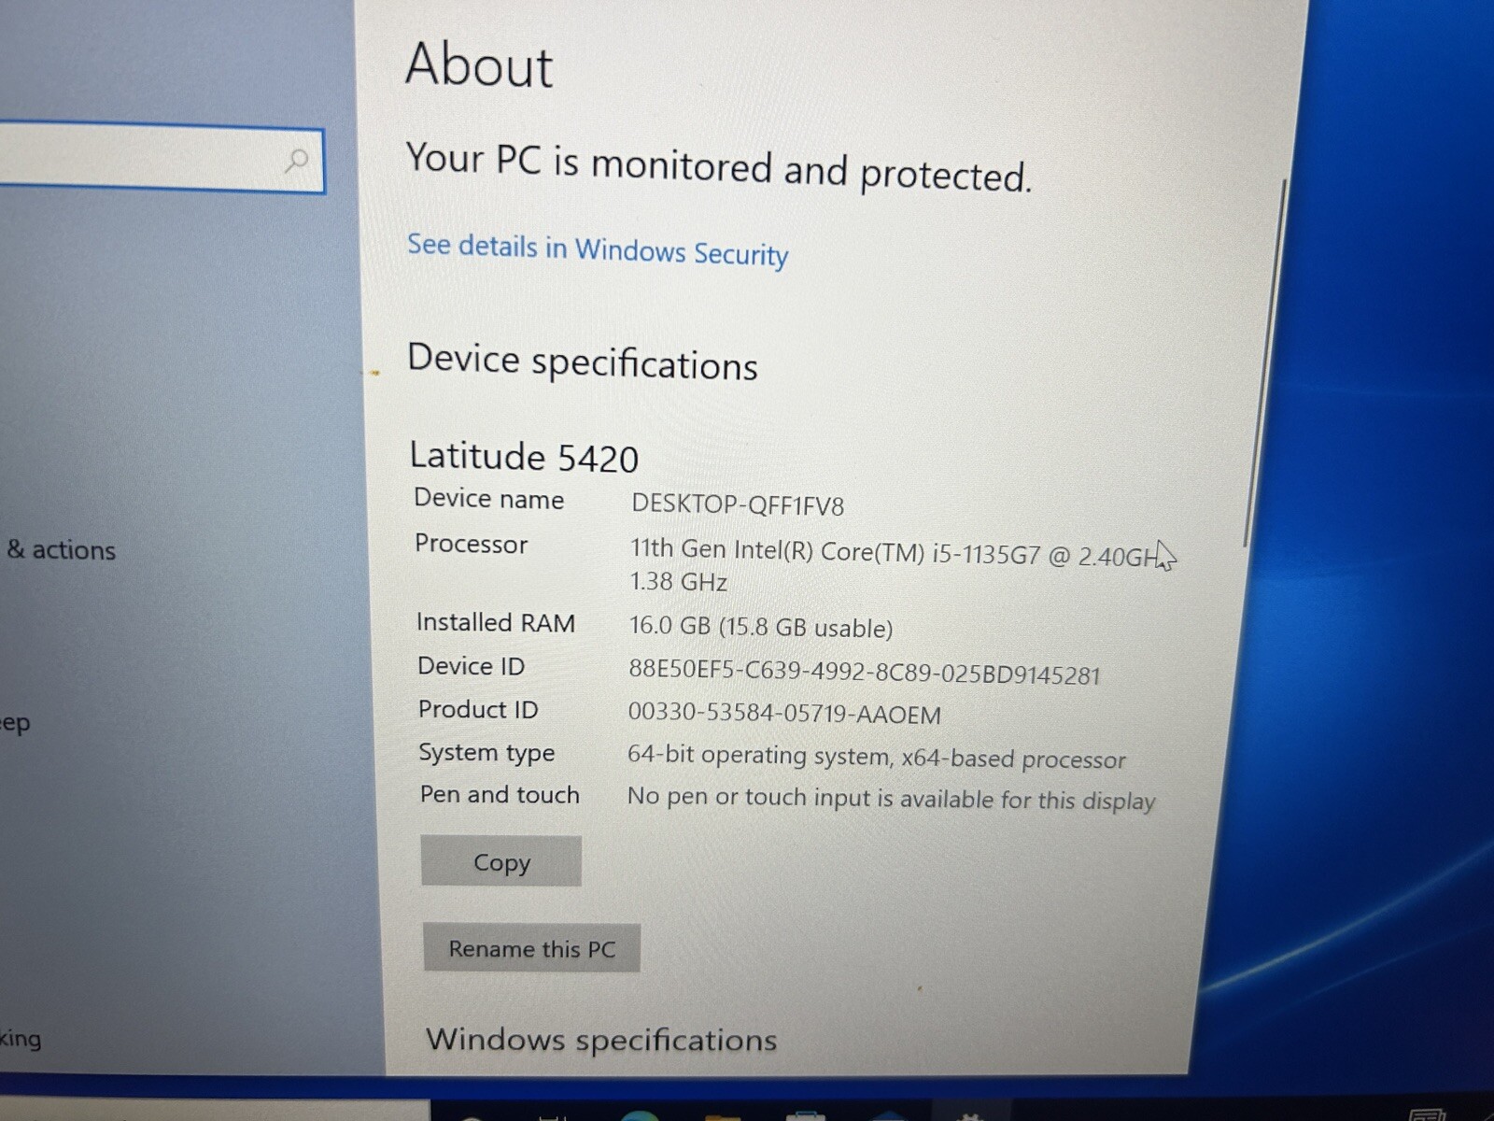Click the 'Device name' label
The image size is (1494, 1121).
(488, 499)
